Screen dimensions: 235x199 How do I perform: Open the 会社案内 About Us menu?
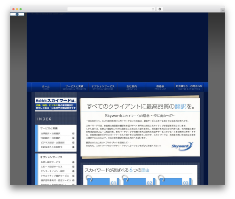(x=132, y=87)
